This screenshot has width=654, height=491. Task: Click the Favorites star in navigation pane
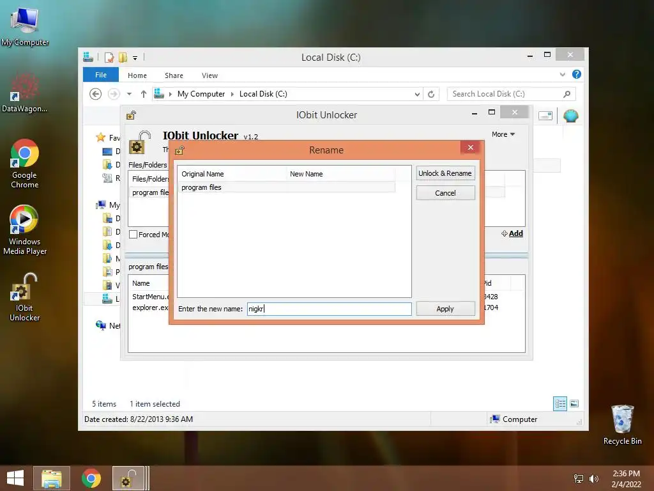click(100, 137)
